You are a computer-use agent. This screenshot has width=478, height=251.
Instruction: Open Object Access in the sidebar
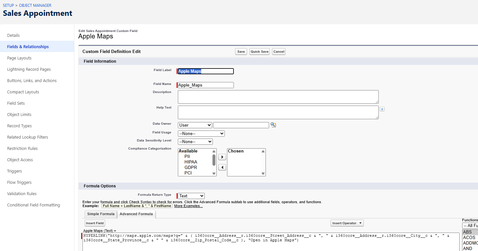coord(20,160)
